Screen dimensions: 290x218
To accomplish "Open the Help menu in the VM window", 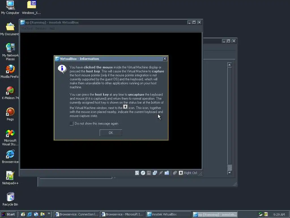I will (x=52, y=28).
